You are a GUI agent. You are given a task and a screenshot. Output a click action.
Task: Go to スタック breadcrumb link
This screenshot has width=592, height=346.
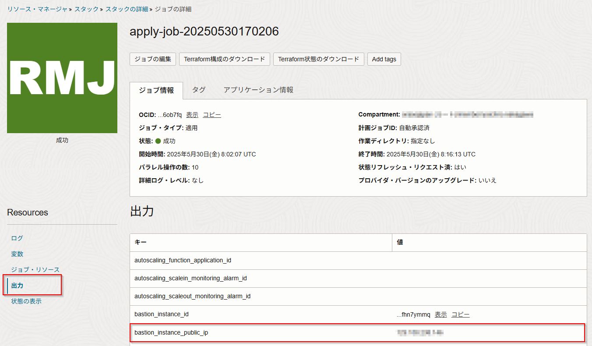click(x=86, y=9)
